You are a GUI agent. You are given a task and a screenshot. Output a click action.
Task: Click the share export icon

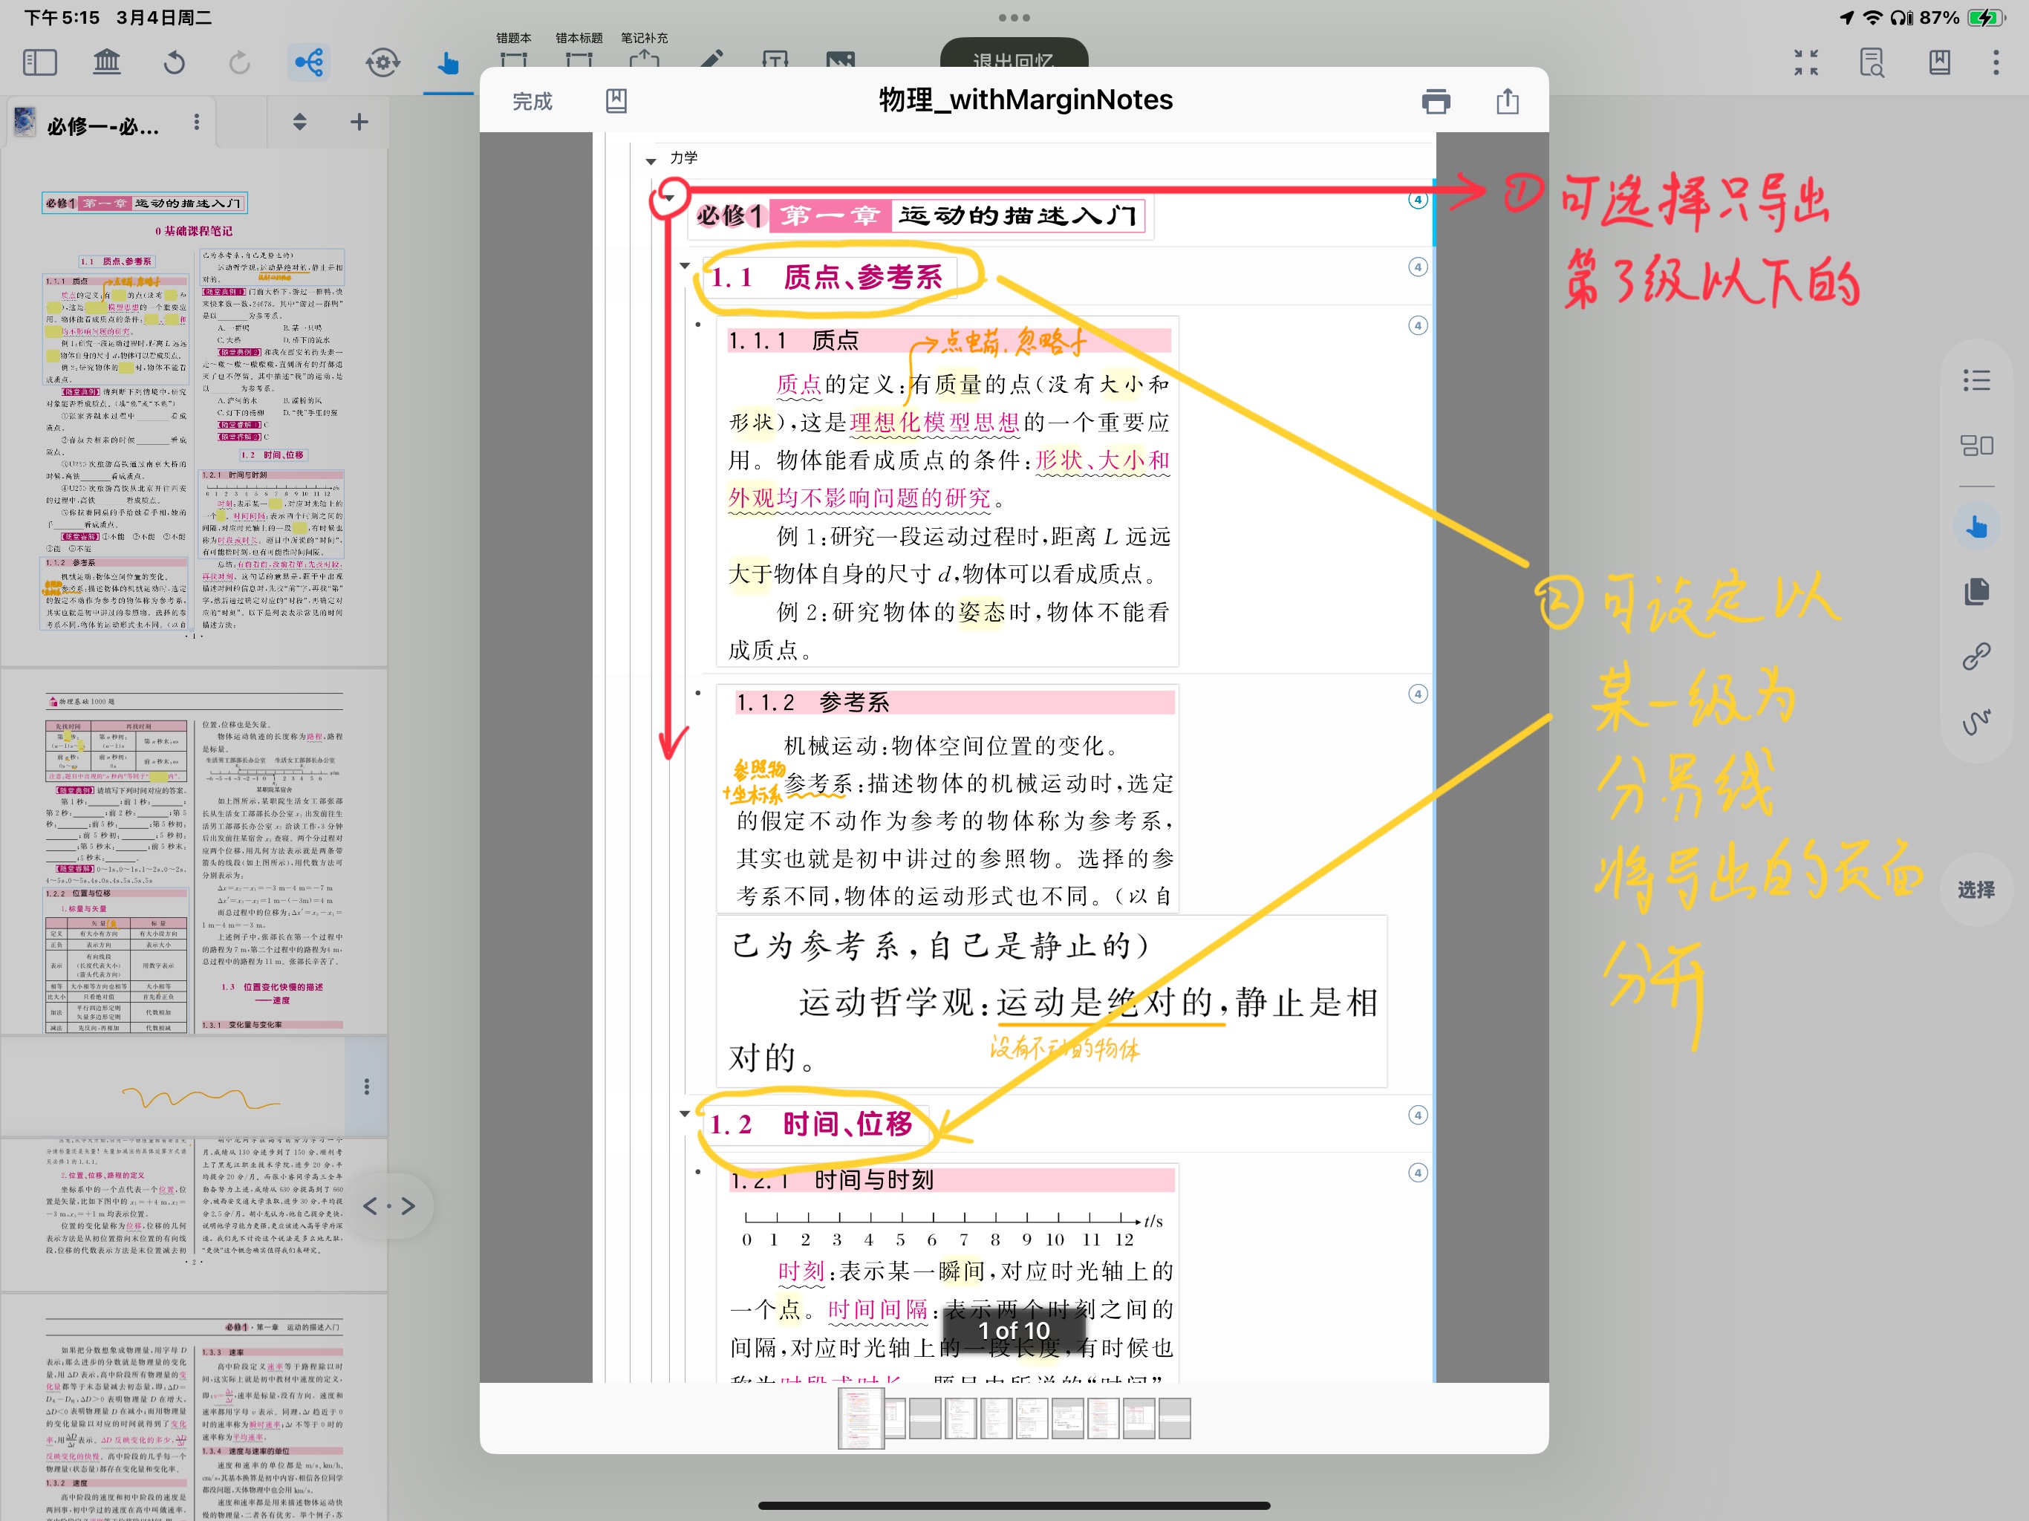pyautogui.click(x=1507, y=101)
